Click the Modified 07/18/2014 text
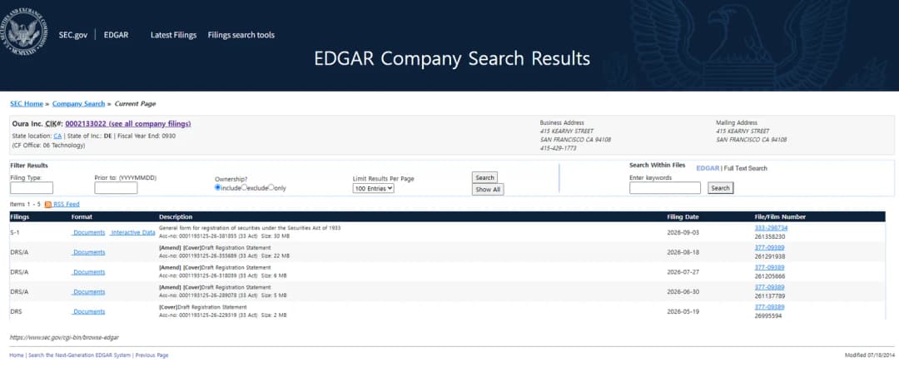 pos(870,355)
